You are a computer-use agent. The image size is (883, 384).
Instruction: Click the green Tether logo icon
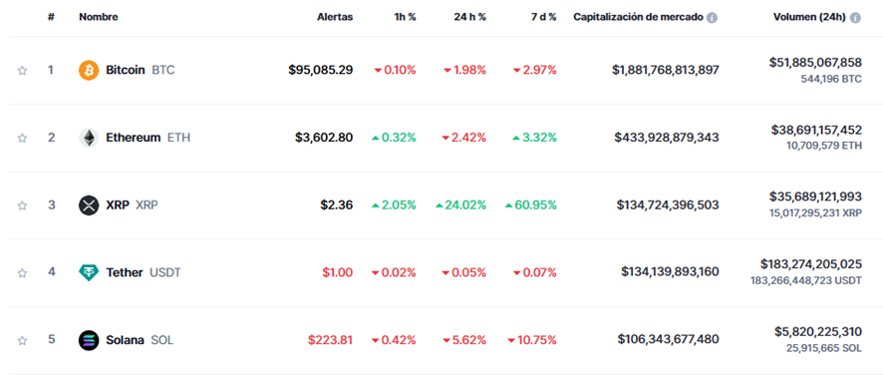(x=89, y=273)
